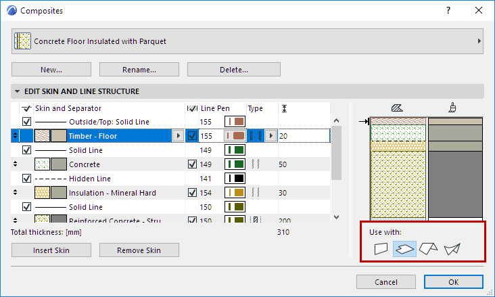Click the Timber - Floor skin type icon

point(256,136)
